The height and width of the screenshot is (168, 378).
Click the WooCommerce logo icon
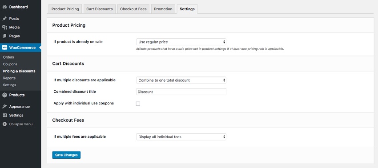4,48
